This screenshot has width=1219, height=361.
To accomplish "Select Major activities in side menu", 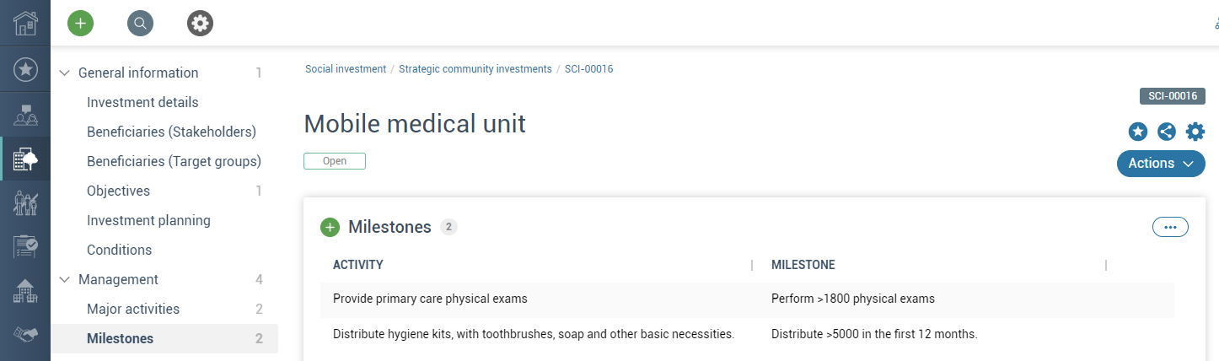I will tap(133, 310).
